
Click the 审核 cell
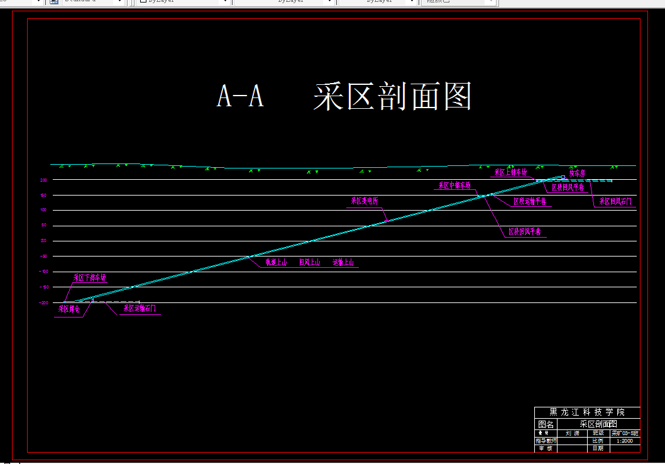546,448
